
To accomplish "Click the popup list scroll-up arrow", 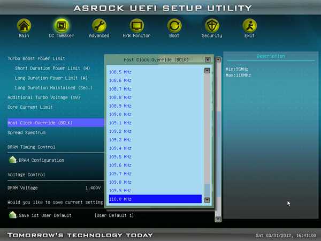I will [x=207, y=71].
